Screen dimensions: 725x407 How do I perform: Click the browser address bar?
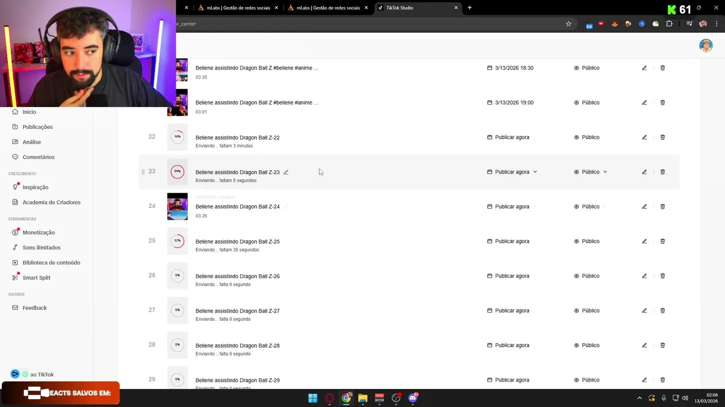click(x=368, y=24)
